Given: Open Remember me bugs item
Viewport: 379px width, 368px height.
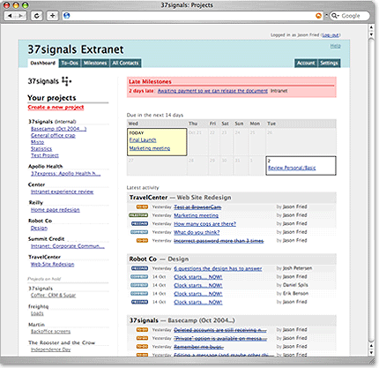Looking at the screenshot, I should [x=198, y=347].
